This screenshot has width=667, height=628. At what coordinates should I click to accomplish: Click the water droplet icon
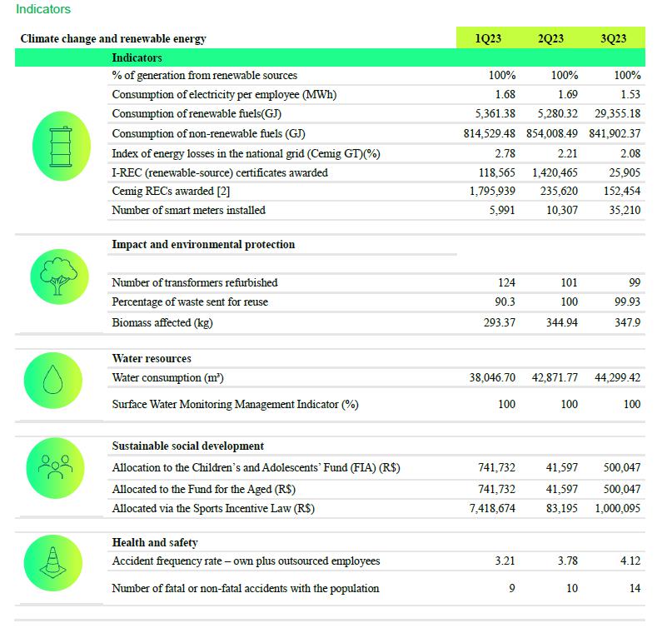coord(53,381)
